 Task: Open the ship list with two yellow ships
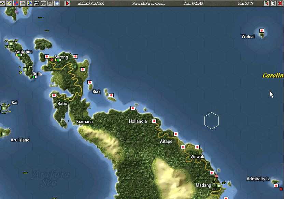pyautogui.click(x=9, y=3)
